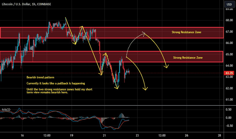236x139 pixels.
Task: Click the 12:00 label between 23 and 26
Action: 162,135
